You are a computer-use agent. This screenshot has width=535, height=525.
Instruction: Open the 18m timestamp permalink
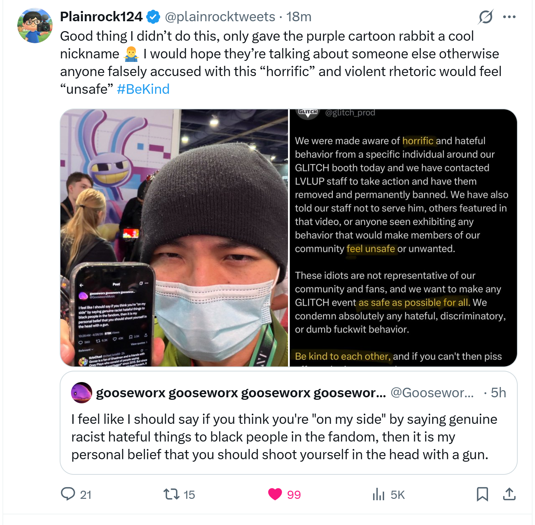coord(299,17)
